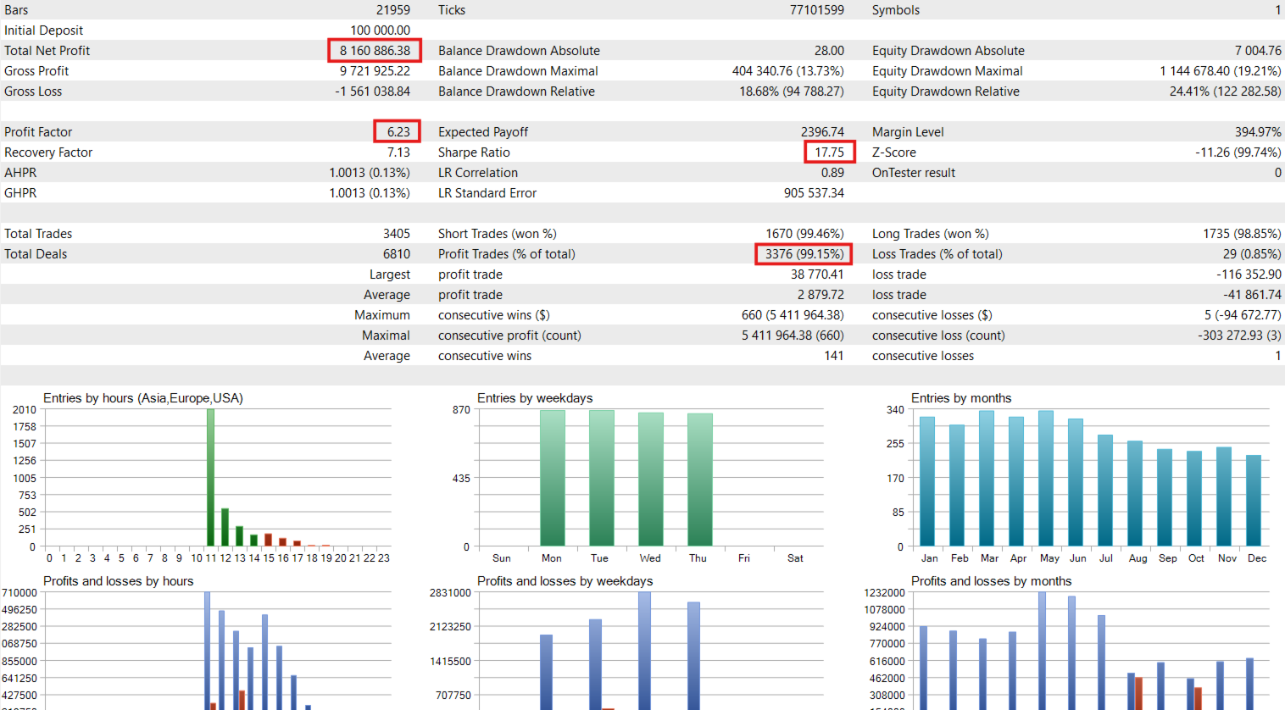Click May bar in Entries by months chart
The width and height of the screenshot is (1285, 710).
pos(1046,479)
